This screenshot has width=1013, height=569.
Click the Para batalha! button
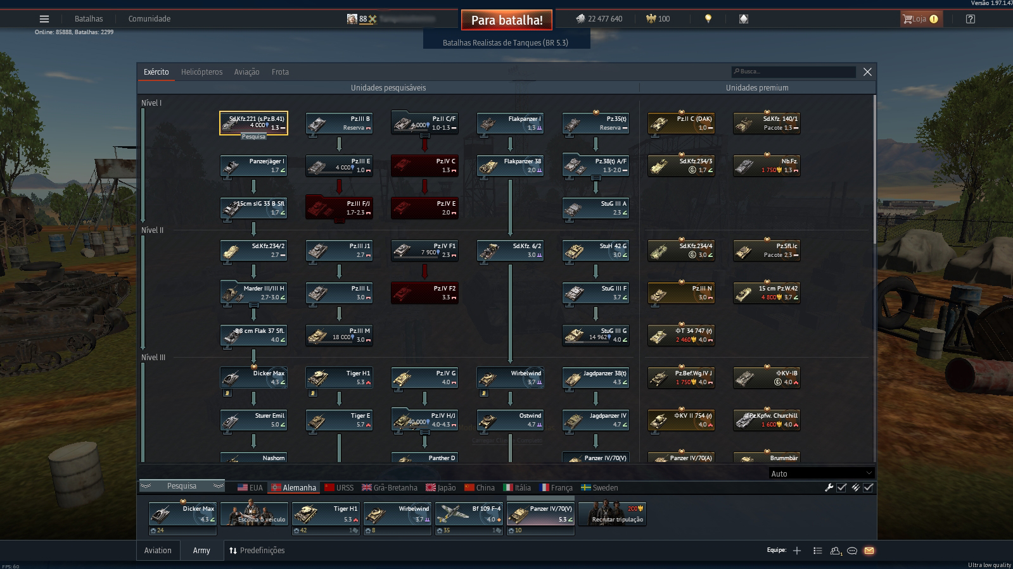click(507, 20)
